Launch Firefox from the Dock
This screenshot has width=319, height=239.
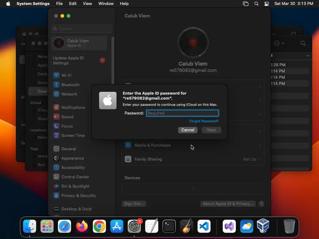(82, 226)
